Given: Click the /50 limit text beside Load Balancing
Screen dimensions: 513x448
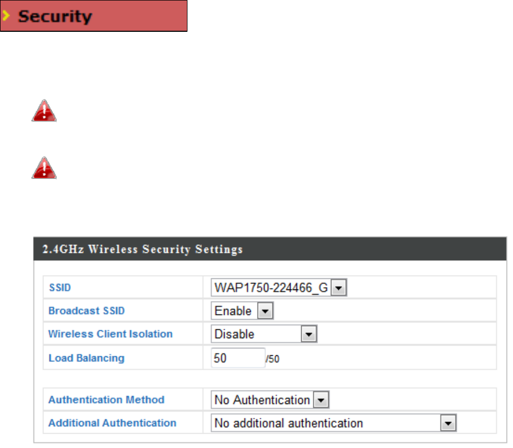Looking at the screenshot, I should tap(272, 359).
